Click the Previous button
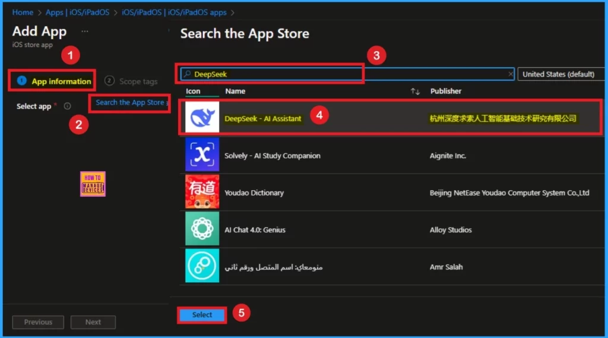This screenshot has width=608, height=338. [38, 322]
